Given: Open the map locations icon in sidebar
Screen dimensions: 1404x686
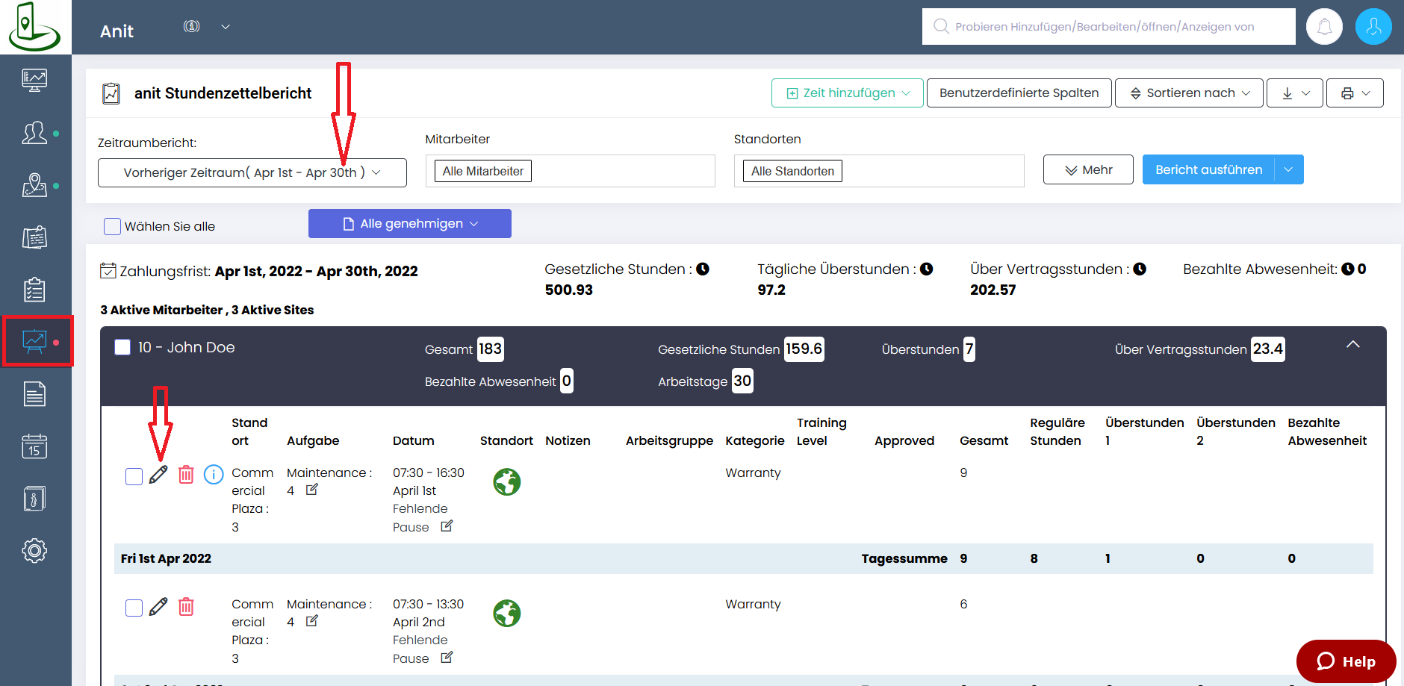Looking at the screenshot, I should [x=34, y=185].
